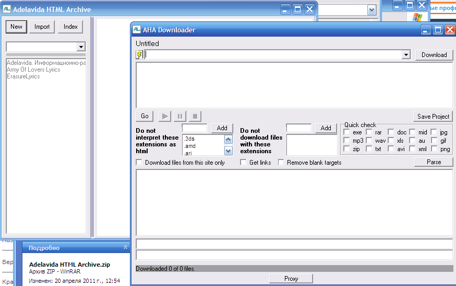Viewport: 456px width, 286px height.
Task: Enable Download files from this site only
Action: pos(139,163)
